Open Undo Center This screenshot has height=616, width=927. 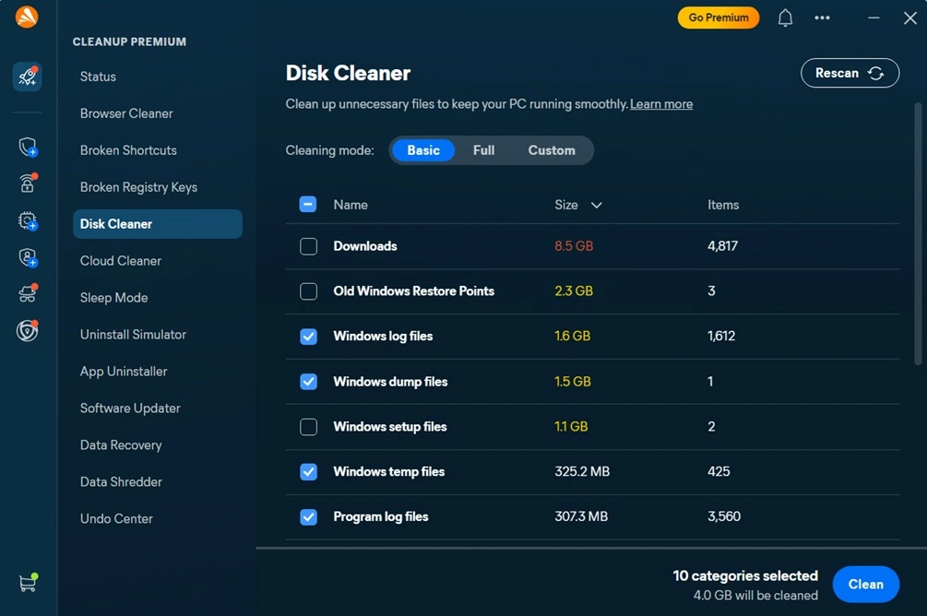(116, 518)
